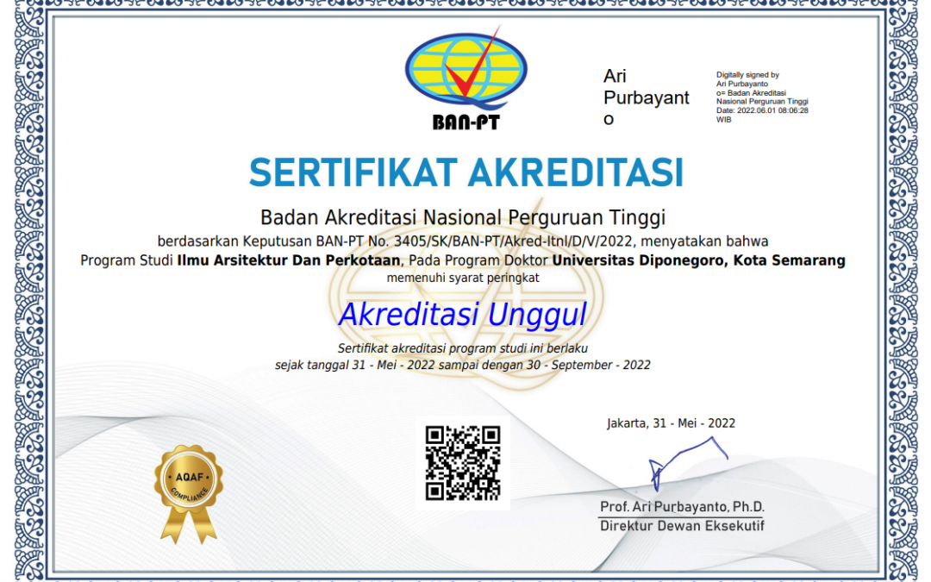Click the QR code
The height and width of the screenshot is (582, 931).
(463, 463)
